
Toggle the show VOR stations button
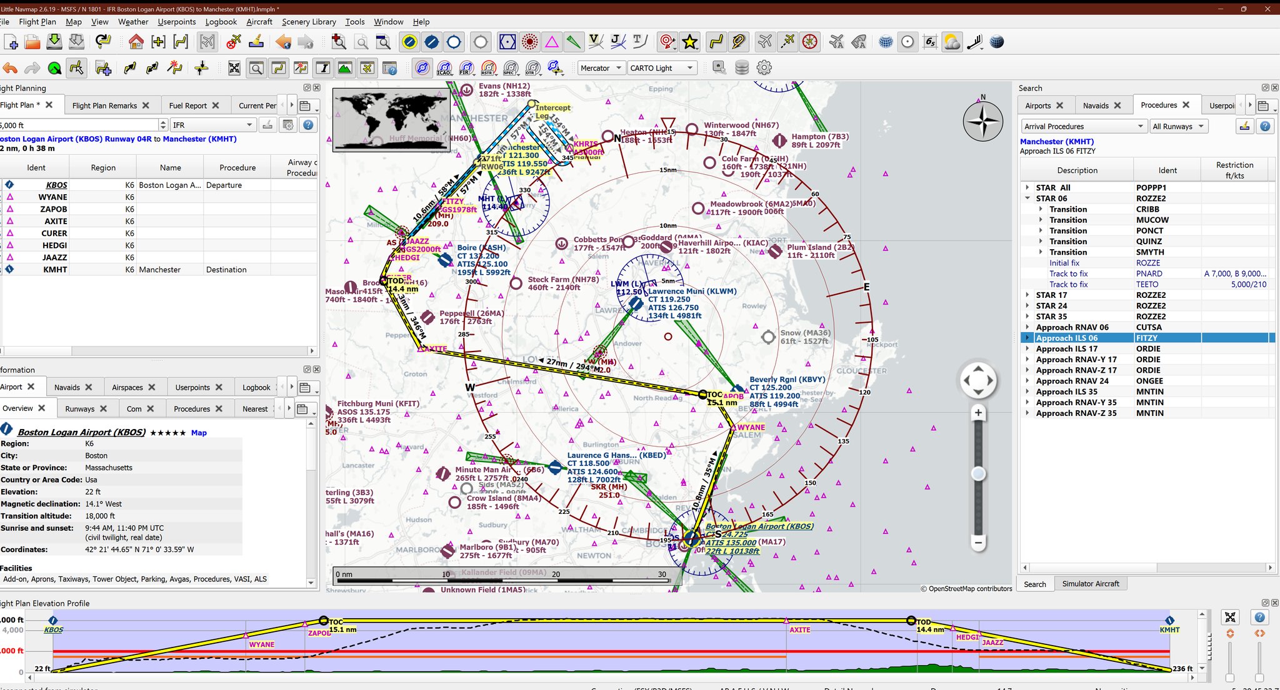507,42
